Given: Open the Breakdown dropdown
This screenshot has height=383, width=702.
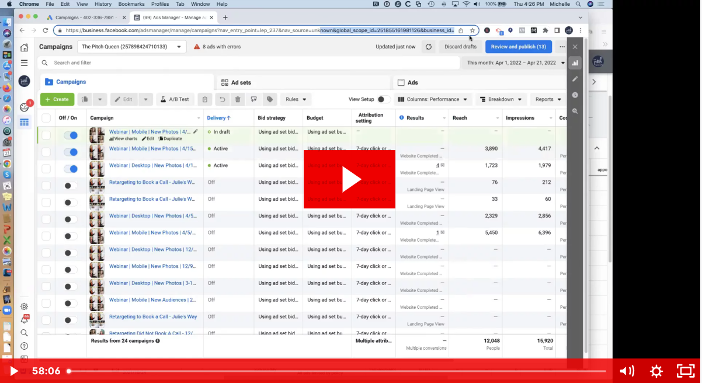Looking at the screenshot, I should click(x=501, y=99).
